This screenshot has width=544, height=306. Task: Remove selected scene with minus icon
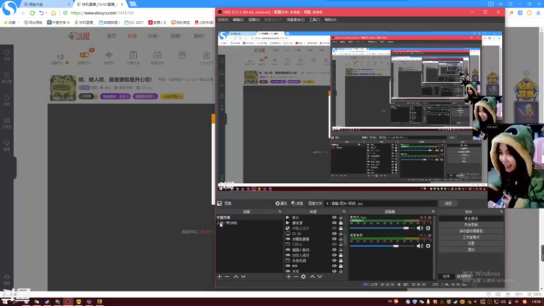tap(227, 277)
